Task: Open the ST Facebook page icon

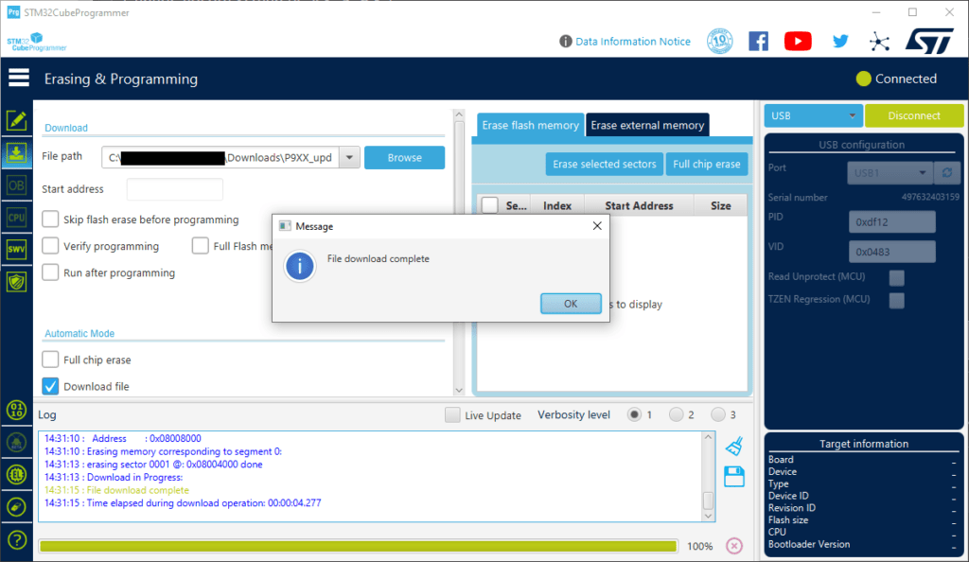Action: coord(758,42)
